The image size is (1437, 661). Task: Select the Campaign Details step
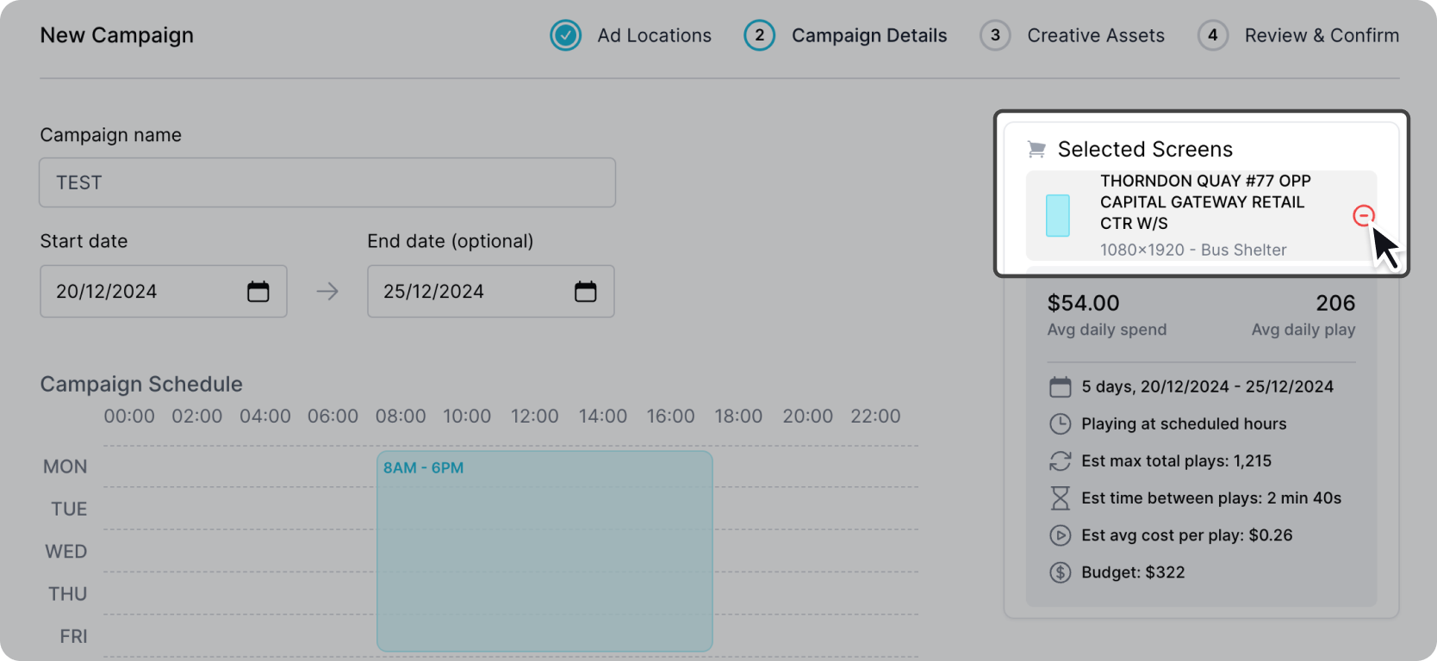868,35
